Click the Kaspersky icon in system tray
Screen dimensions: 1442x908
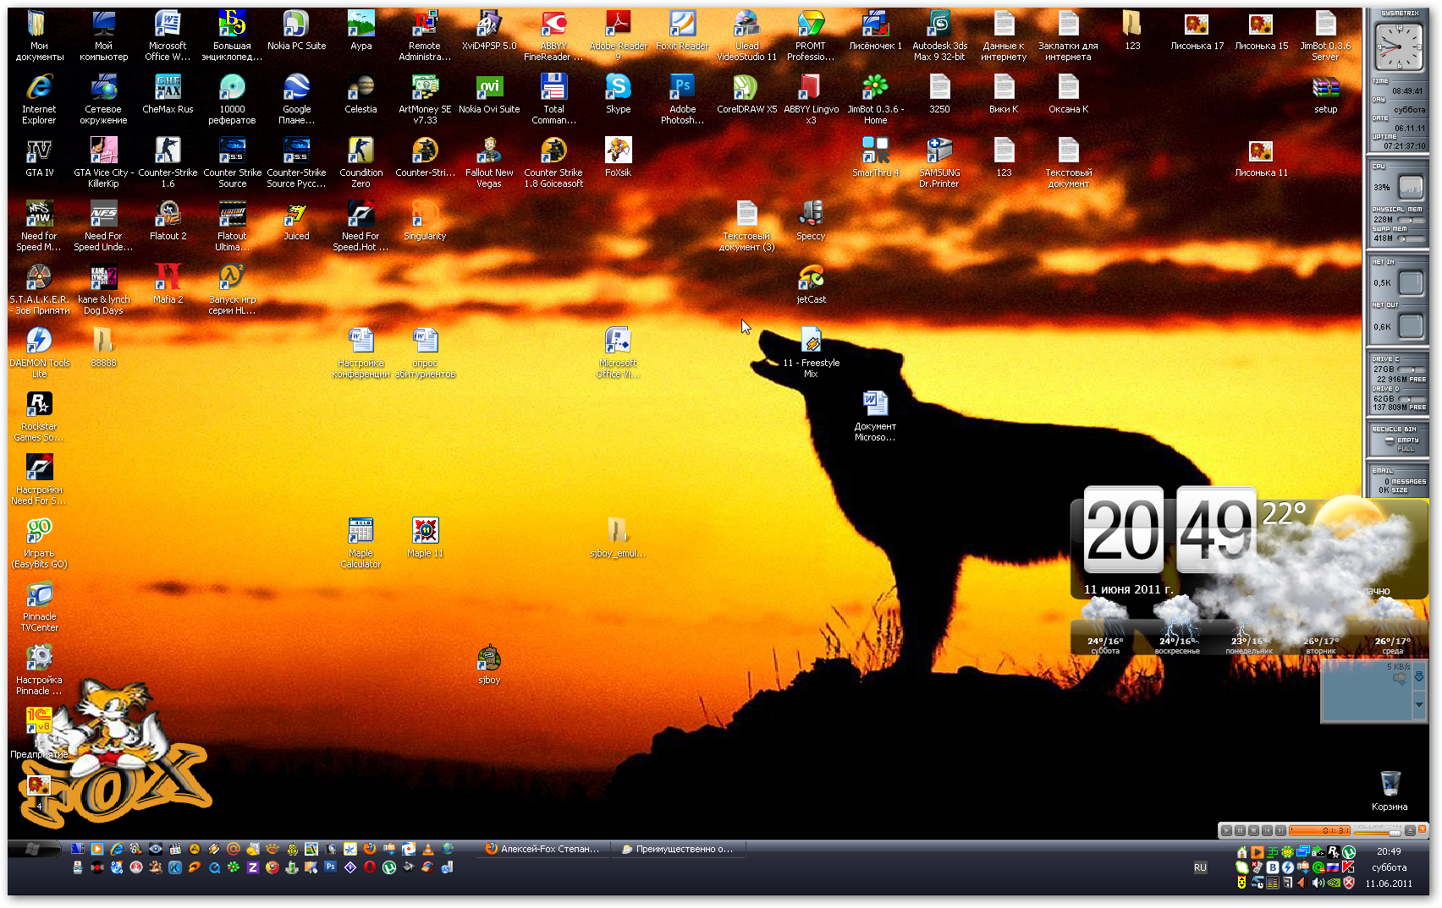[1349, 867]
